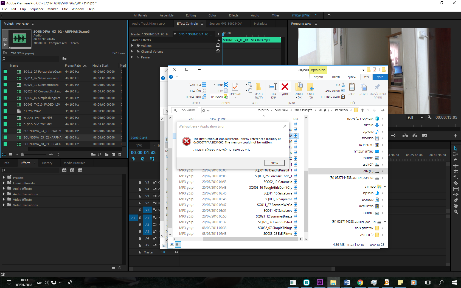Toggle track targeting for A3

[147, 232]
